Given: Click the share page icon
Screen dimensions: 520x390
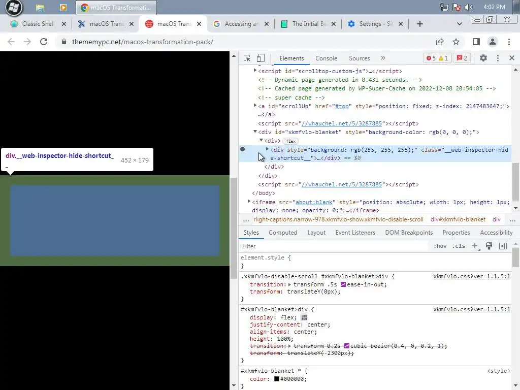Looking at the screenshot, I should click(x=440, y=42).
